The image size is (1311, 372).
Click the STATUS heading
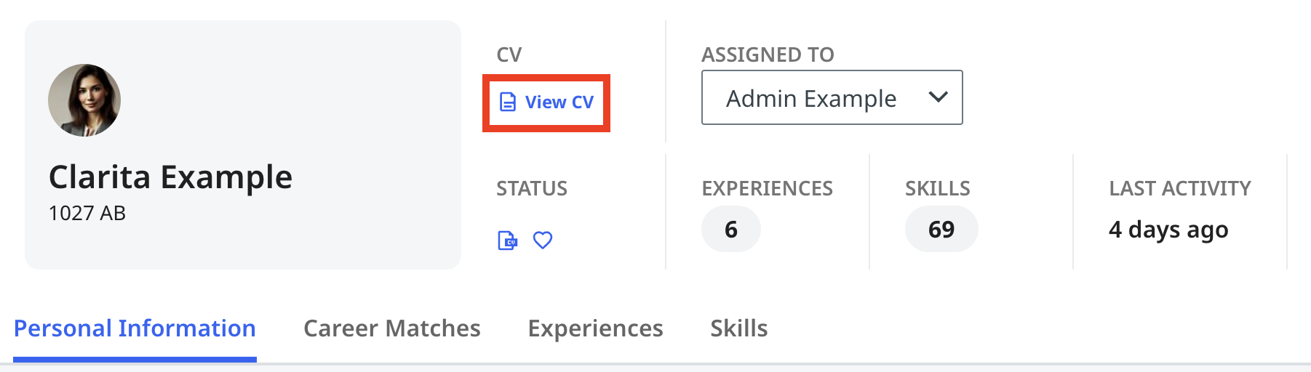[x=531, y=189]
